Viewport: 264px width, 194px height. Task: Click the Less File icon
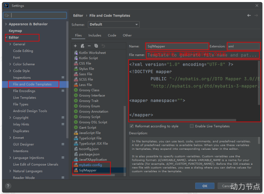(x=76, y=85)
